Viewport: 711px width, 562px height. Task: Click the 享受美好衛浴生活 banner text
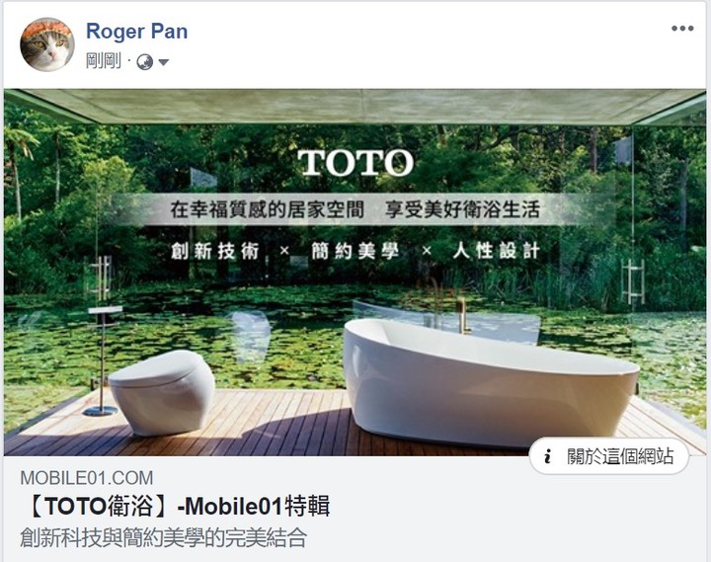(463, 210)
